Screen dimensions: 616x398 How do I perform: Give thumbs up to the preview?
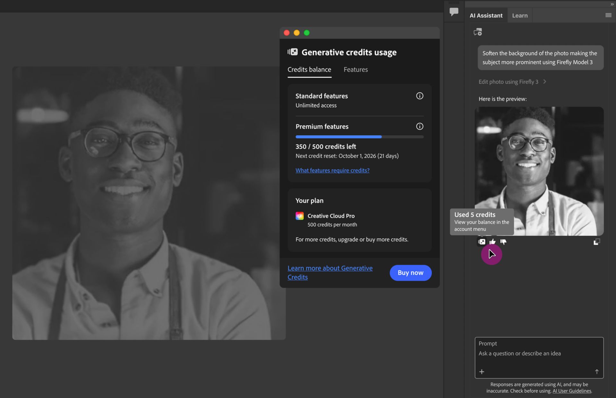coord(492,242)
